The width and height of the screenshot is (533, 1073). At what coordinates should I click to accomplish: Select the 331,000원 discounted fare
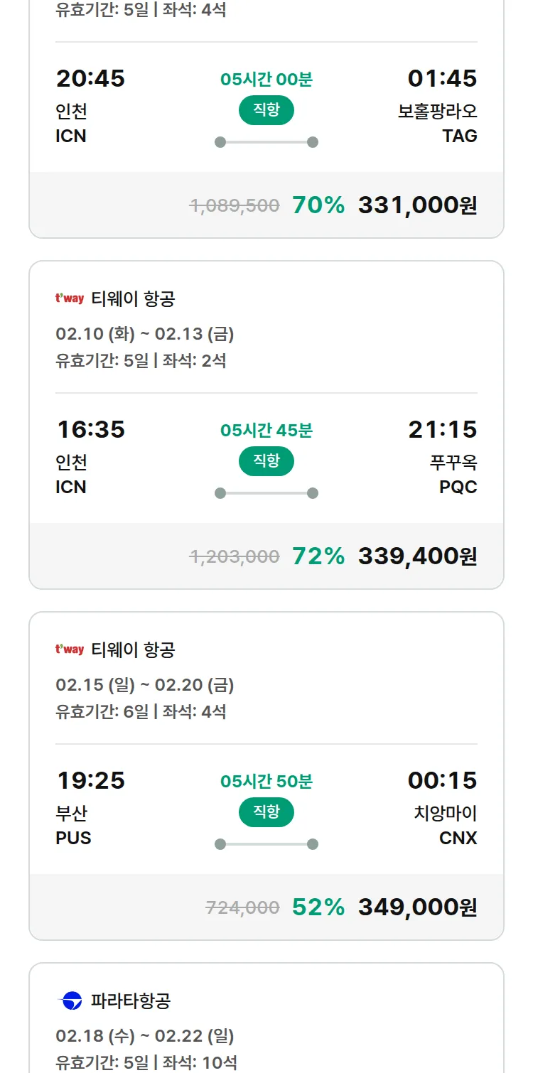click(417, 205)
